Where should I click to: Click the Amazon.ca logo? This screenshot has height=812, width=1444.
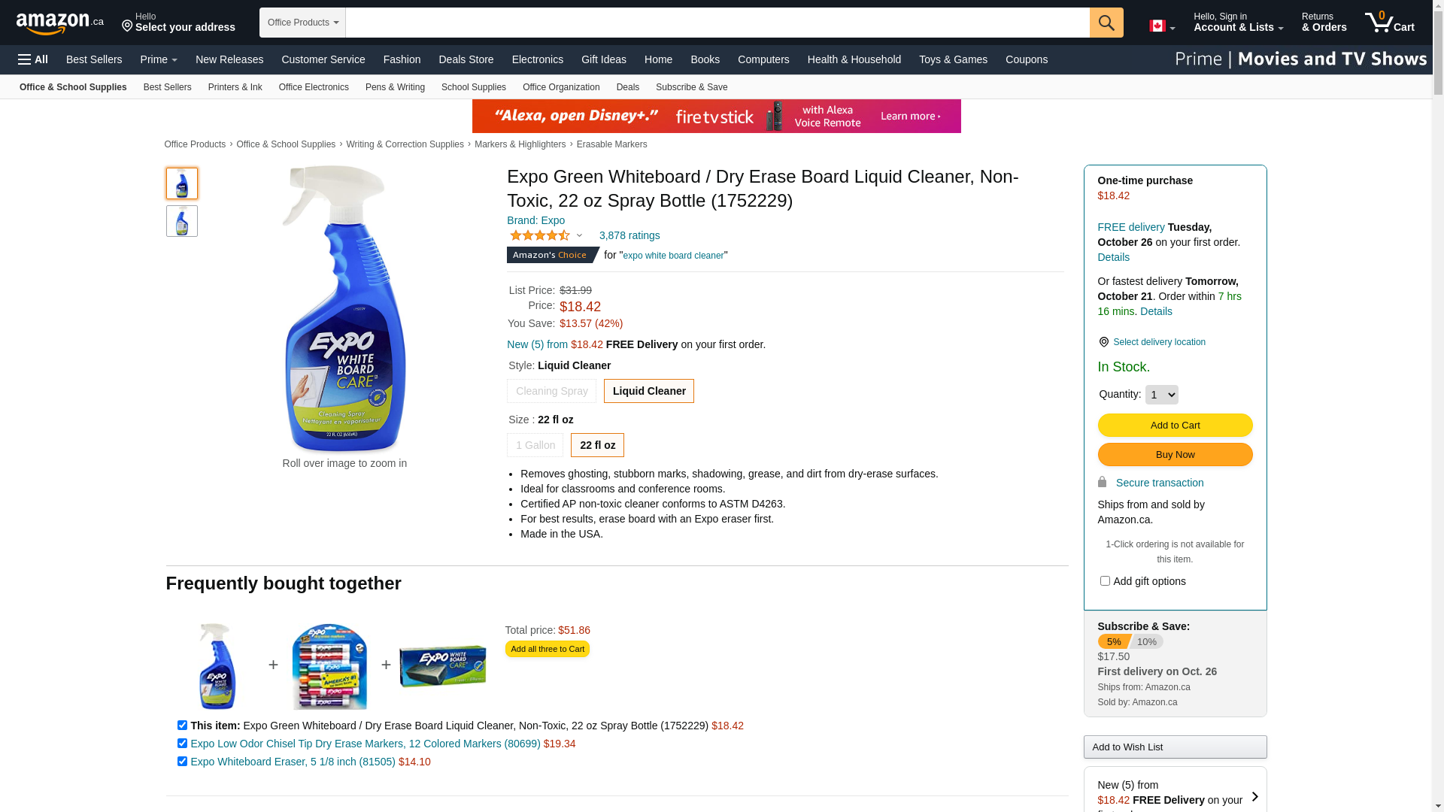(x=59, y=23)
